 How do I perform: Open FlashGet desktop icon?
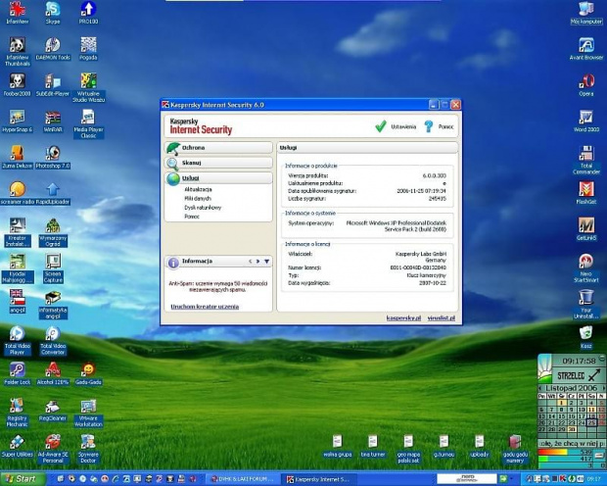[586, 193]
